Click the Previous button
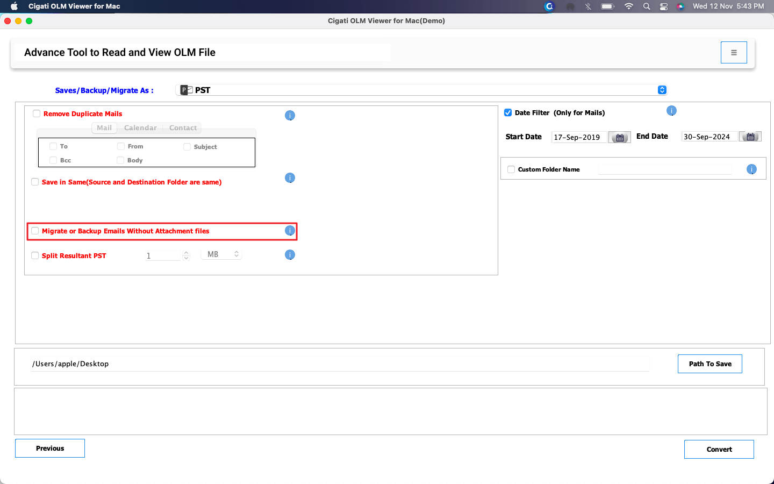 point(50,449)
